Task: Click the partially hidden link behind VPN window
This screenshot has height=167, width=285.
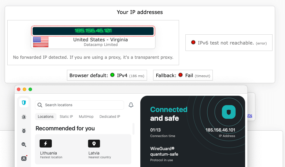Action: (x=250, y=116)
